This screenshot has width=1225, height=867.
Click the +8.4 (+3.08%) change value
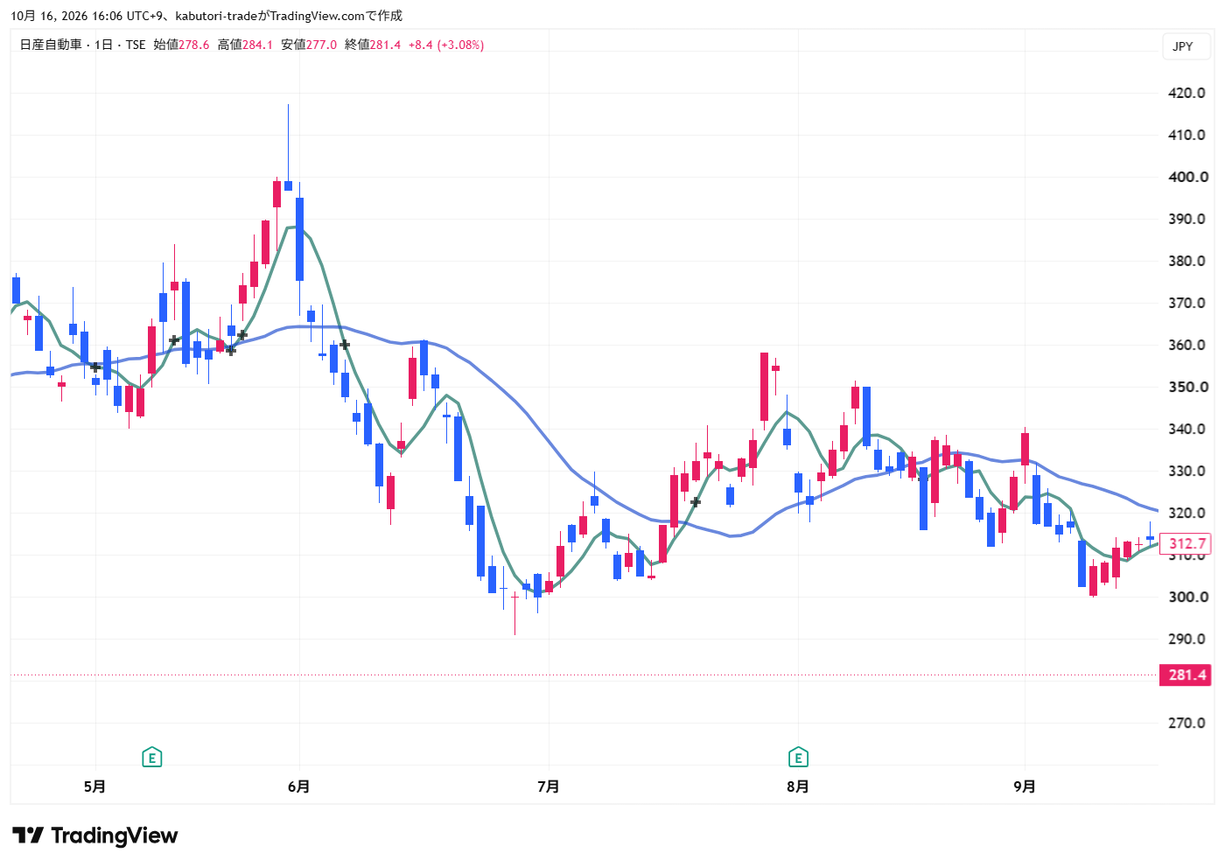(446, 45)
